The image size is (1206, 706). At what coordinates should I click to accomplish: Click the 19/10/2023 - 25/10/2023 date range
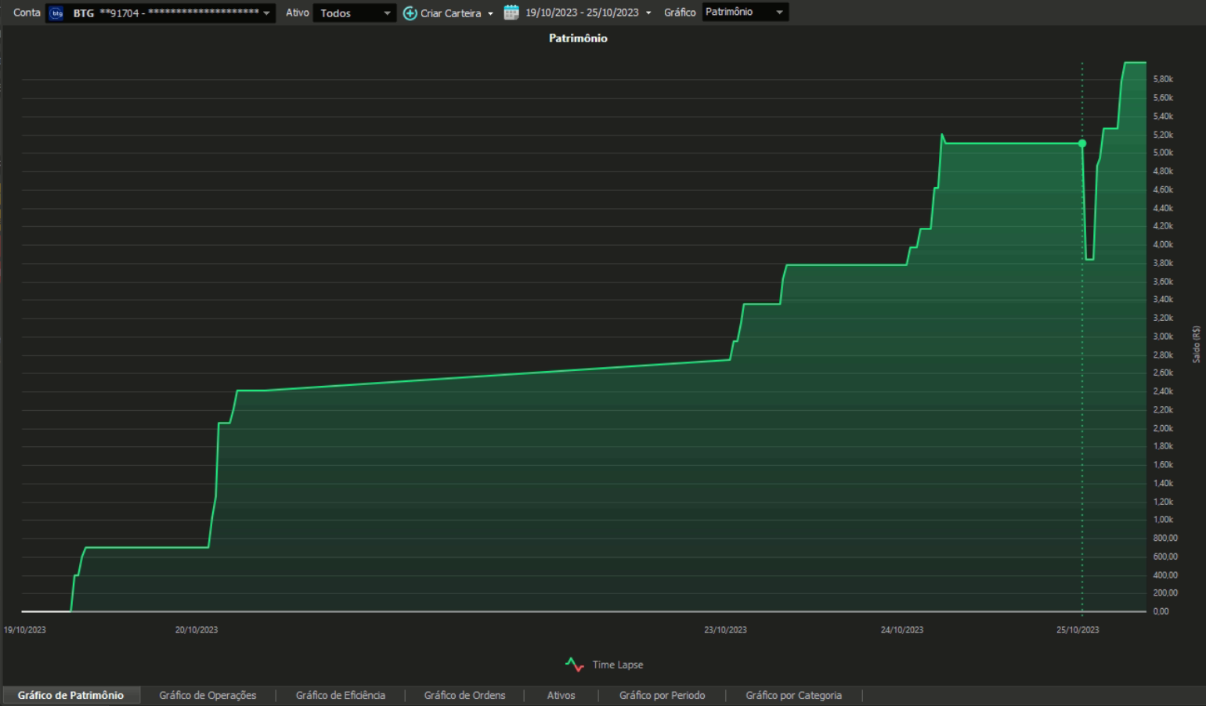click(582, 13)
